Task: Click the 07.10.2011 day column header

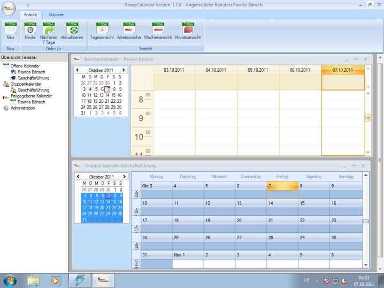Action: tap(342, 70)
